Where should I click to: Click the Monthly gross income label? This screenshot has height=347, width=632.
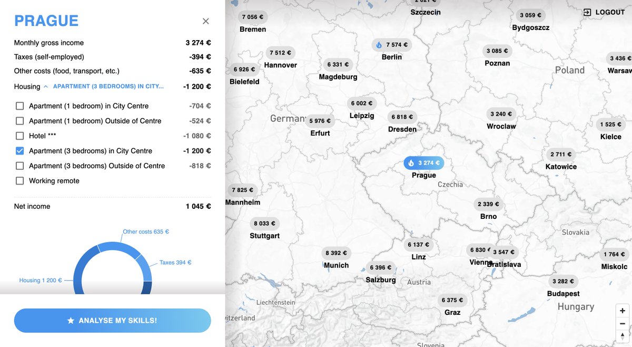tap(49, 43)
